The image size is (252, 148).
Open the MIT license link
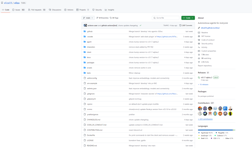pyautogui.click(x=206, y=36)
